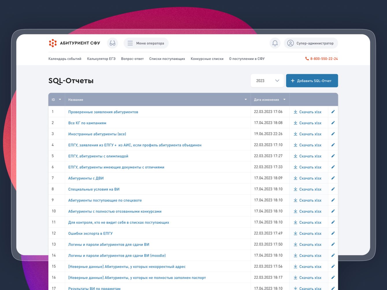Edit report ID 4 pencil icon
The height and width of the screenshot is (290, 387).
(x=333, y=145)
